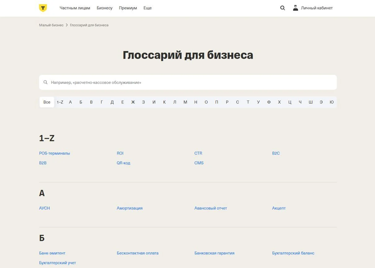Open the Амортизация term
Viewport: 375px width, 268px height.
click(130, 208)
